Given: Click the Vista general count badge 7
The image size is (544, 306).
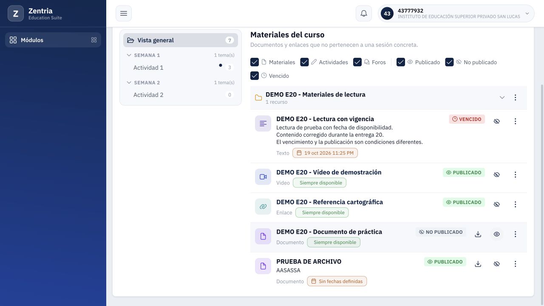Looking at the screenshot, I should 229,40.
